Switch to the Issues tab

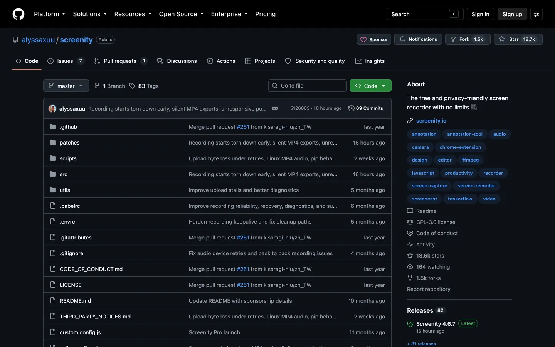coord(66,61)
